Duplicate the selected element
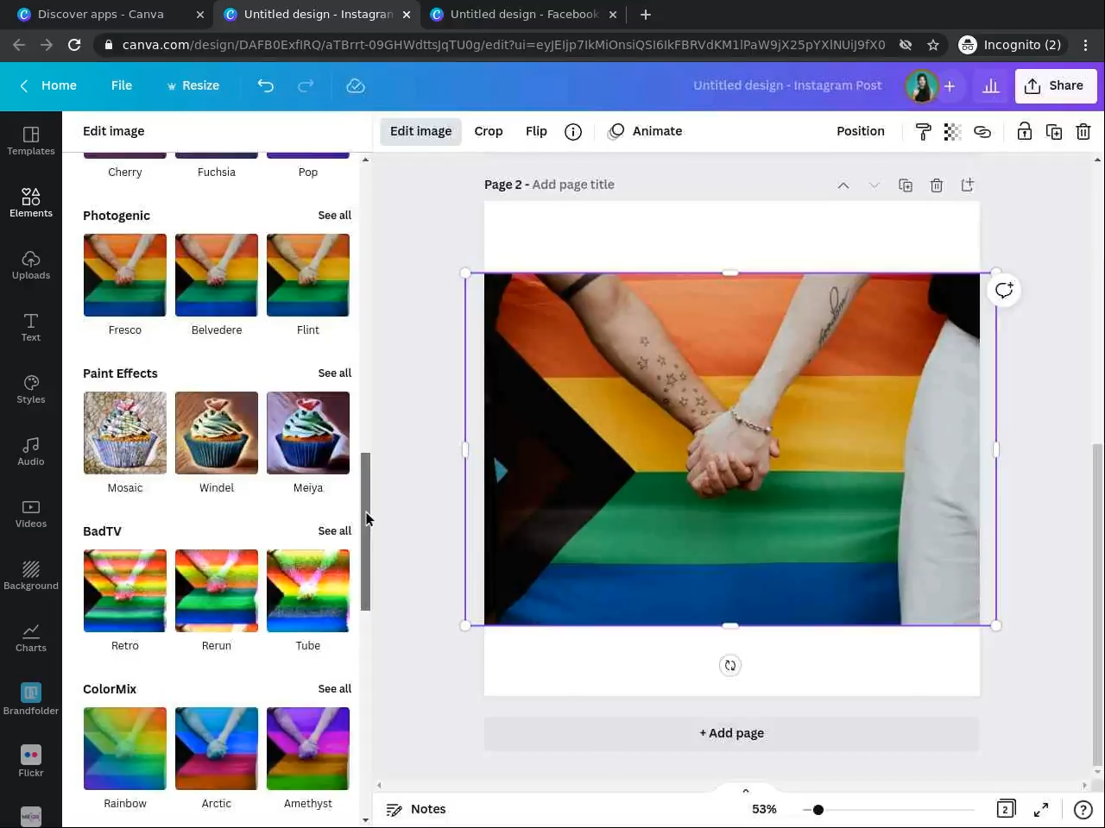1105x828 pixels. pos(1054,131)
